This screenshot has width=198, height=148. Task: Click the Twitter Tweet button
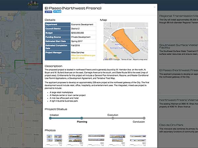pos(57,12)
